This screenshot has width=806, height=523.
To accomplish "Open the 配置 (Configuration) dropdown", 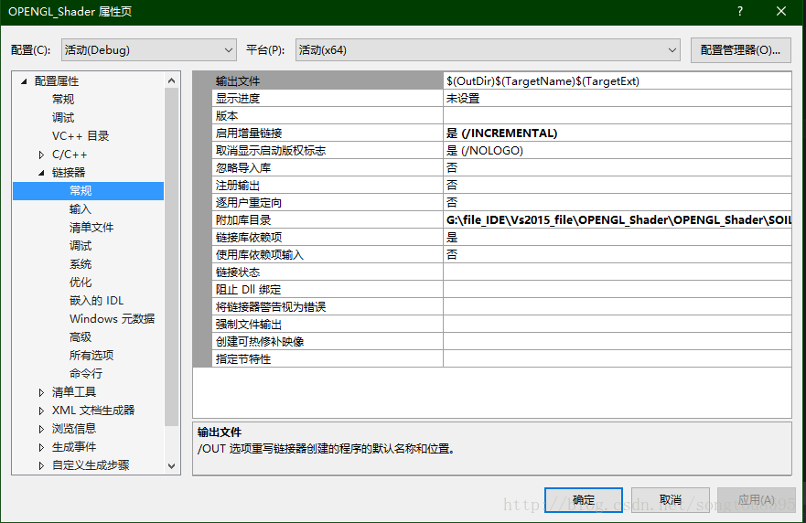I will click(x=148, y=50).
